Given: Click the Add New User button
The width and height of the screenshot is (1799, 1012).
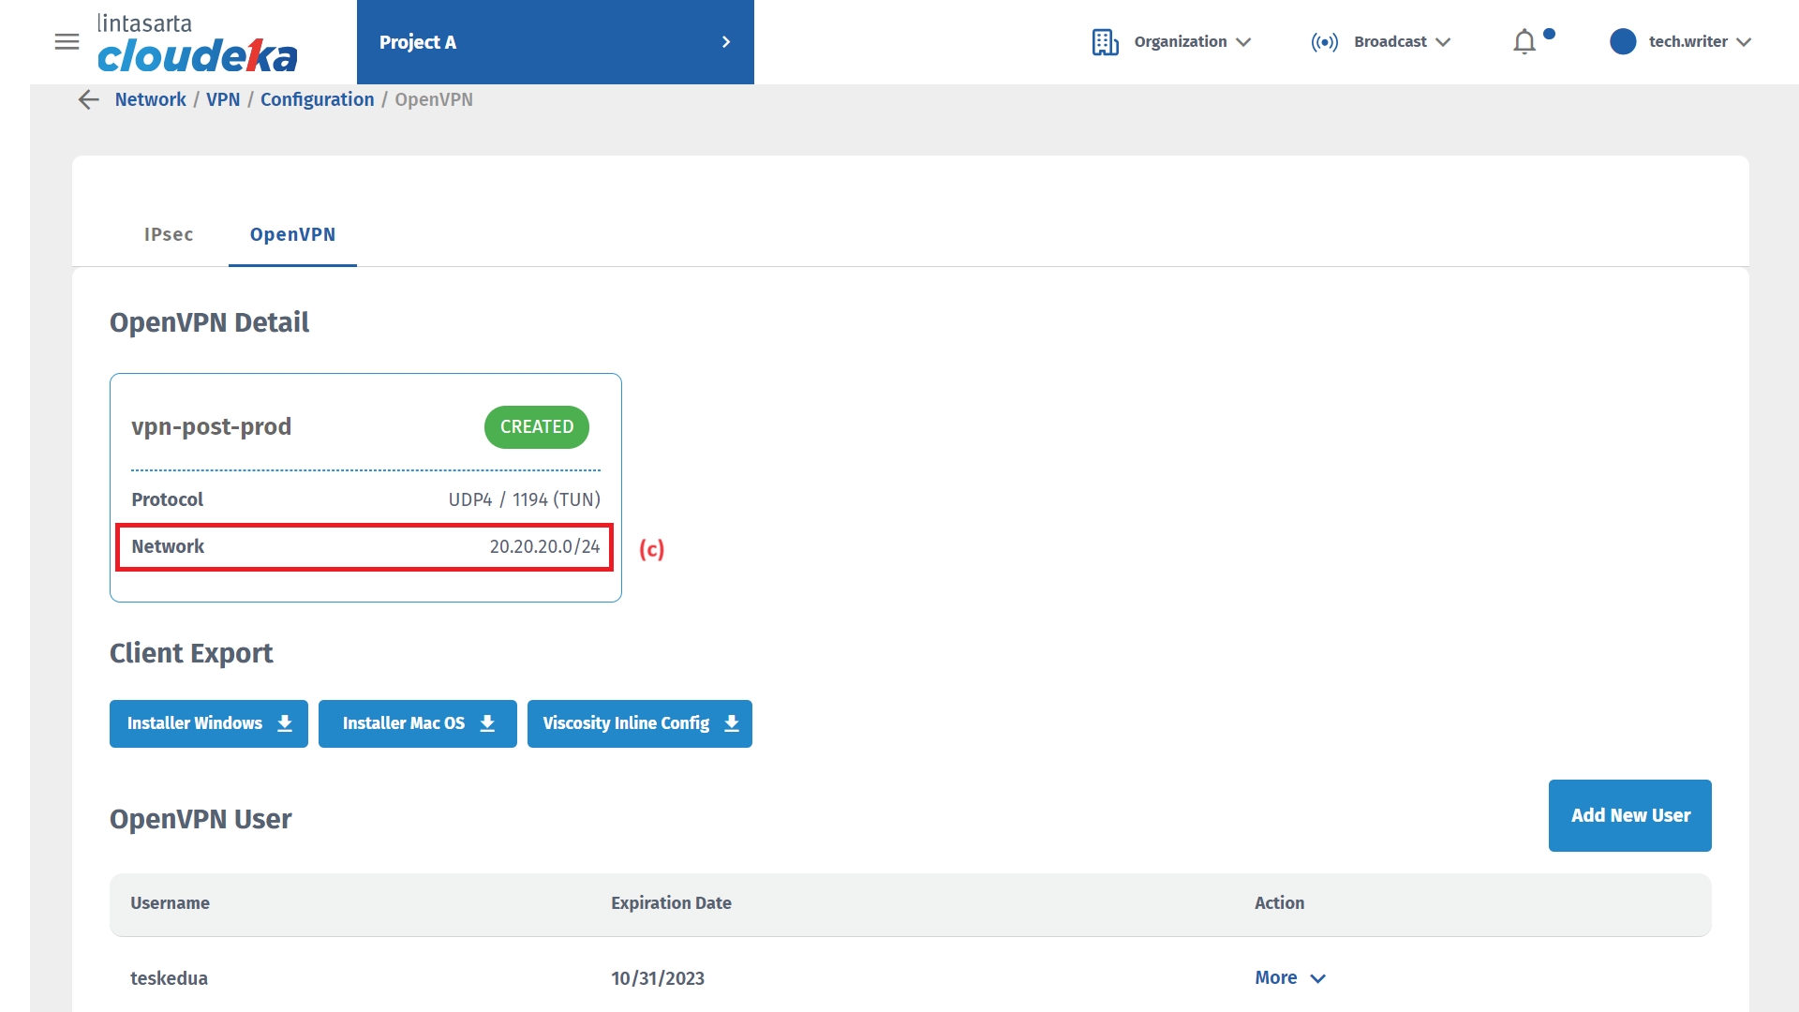Looking at the screenshot, I should pyautogui.click(x=1629, y=815).
